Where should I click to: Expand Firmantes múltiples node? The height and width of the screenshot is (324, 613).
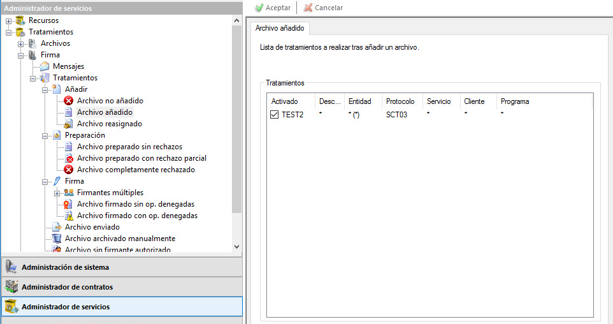[x=57, y=193]
